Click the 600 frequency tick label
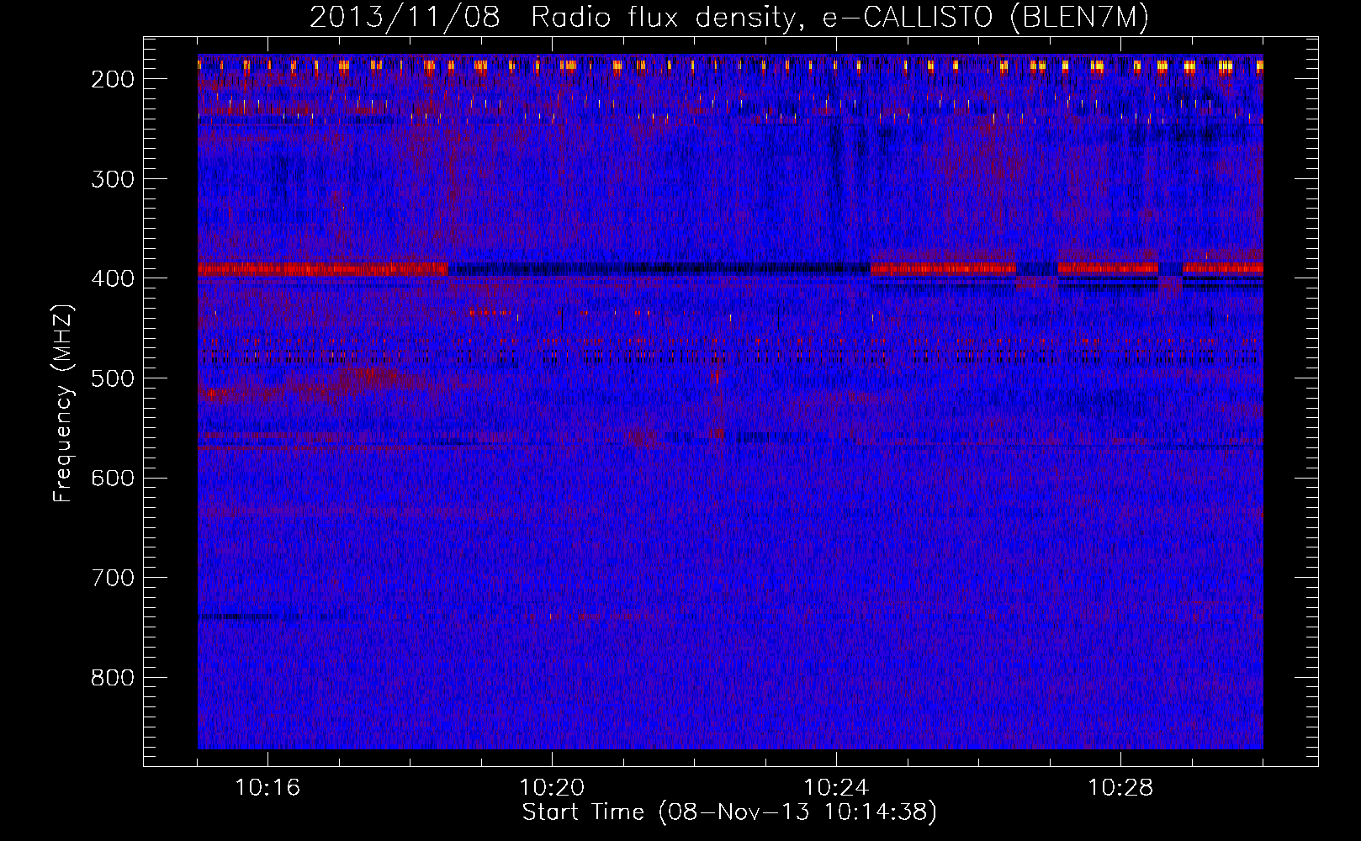 (112, 478)
